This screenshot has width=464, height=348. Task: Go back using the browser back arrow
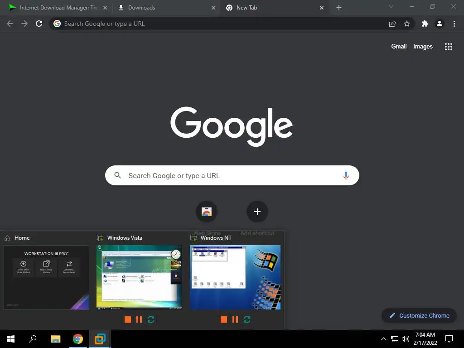[10, 24]
